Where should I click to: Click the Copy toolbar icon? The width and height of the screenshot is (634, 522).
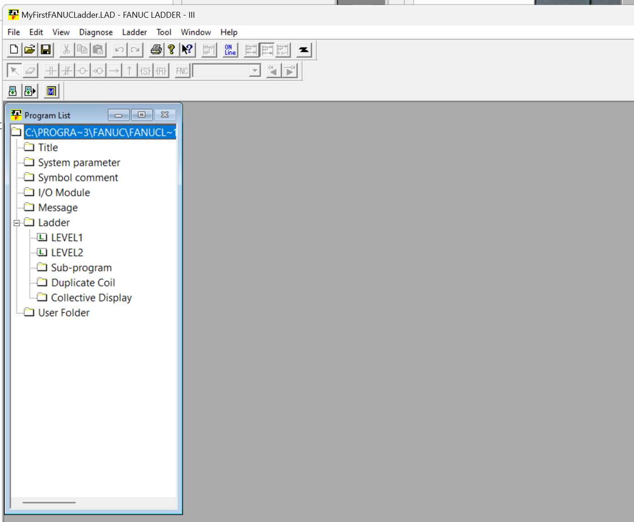pos(82,50)
